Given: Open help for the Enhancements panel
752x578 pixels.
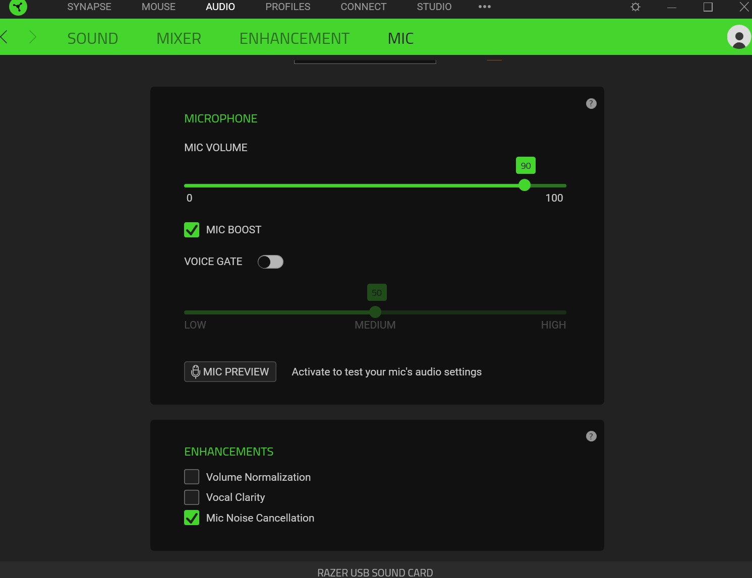Looking at the screenshot, I should pyautogui.click(x=591, y=436).
